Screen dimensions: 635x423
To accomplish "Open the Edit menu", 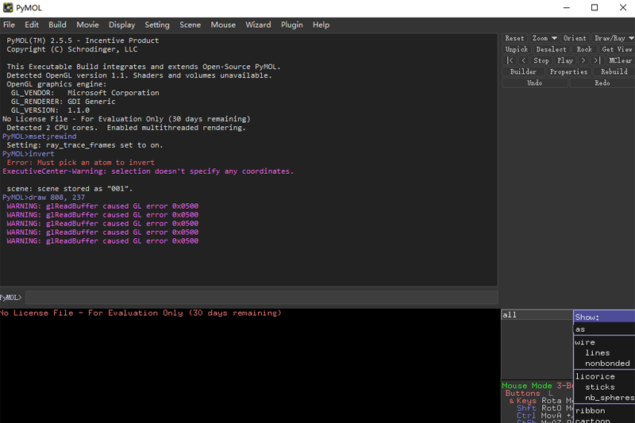I will click(32, 25).
